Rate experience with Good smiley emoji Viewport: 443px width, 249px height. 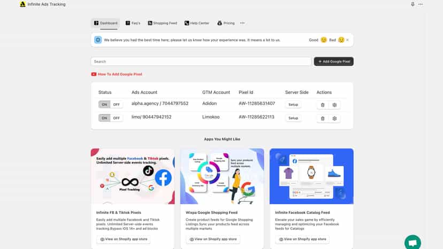(324, 40)
